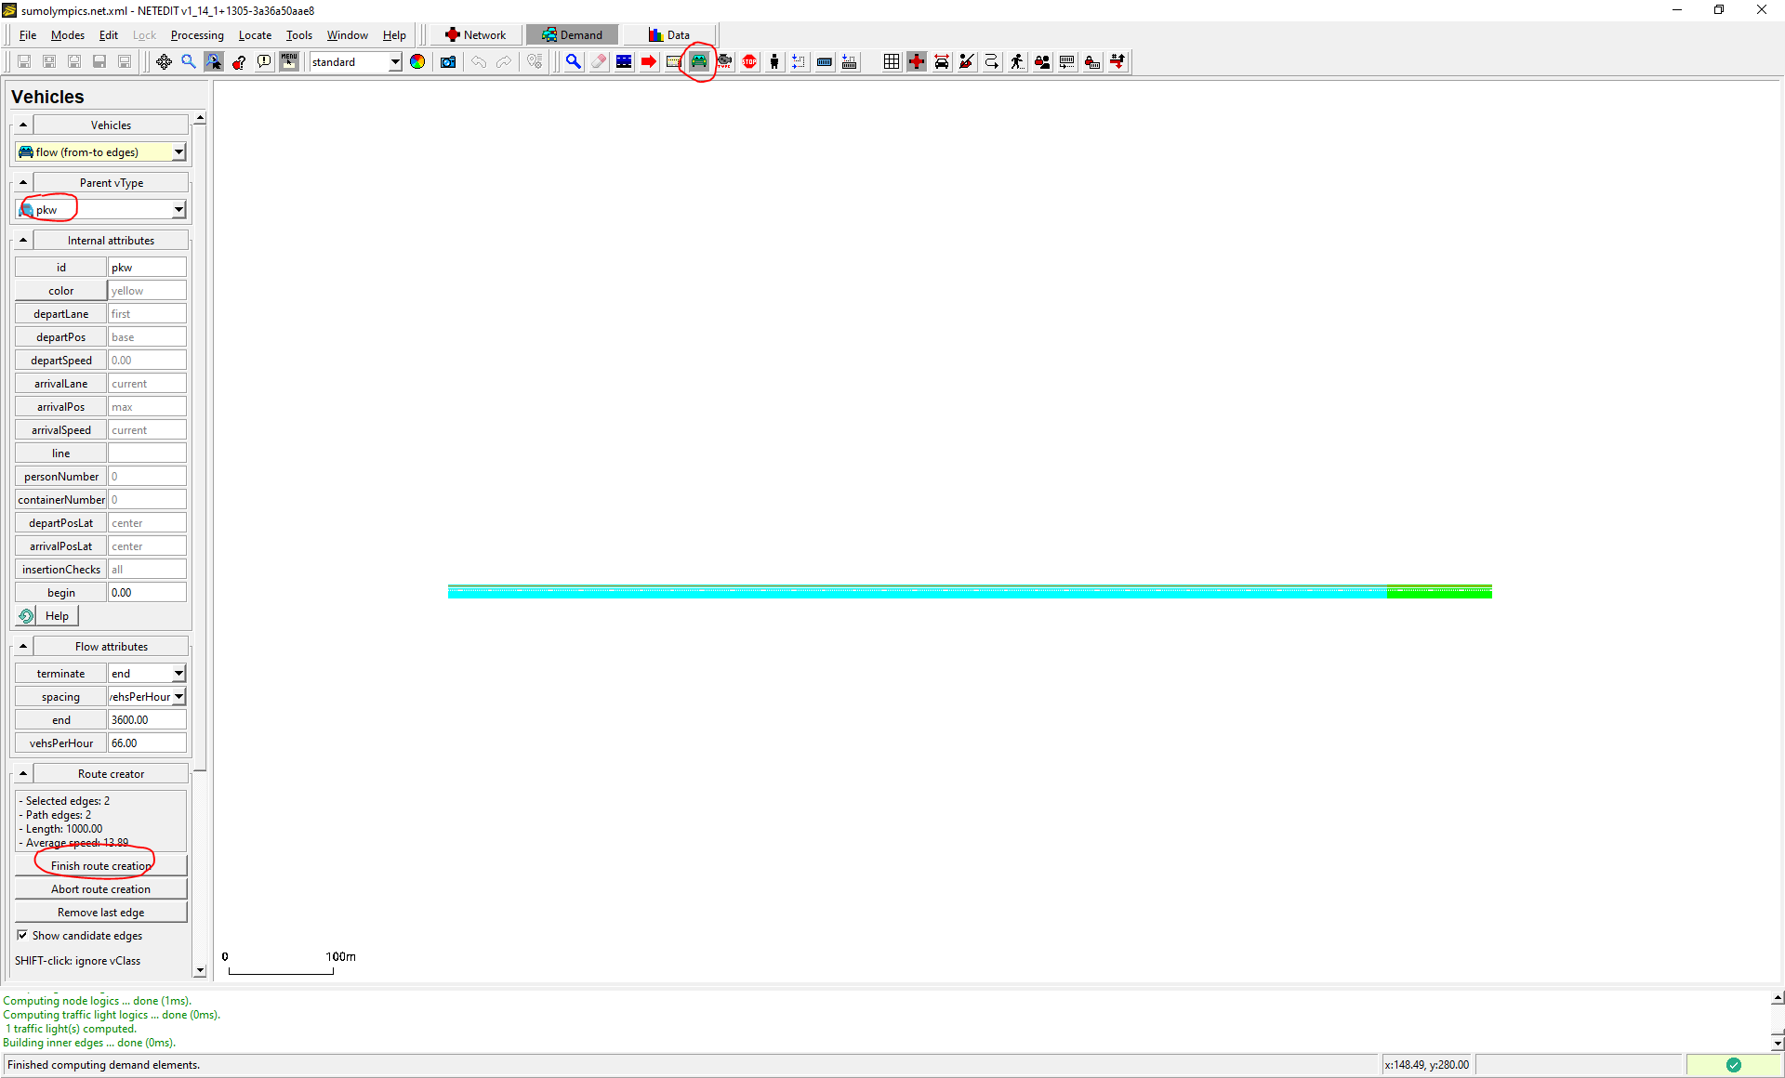This screenshot has width=1785, height=1078.
Task: Open the Parent vType pkw dropdown
Action: coord(178,210)
